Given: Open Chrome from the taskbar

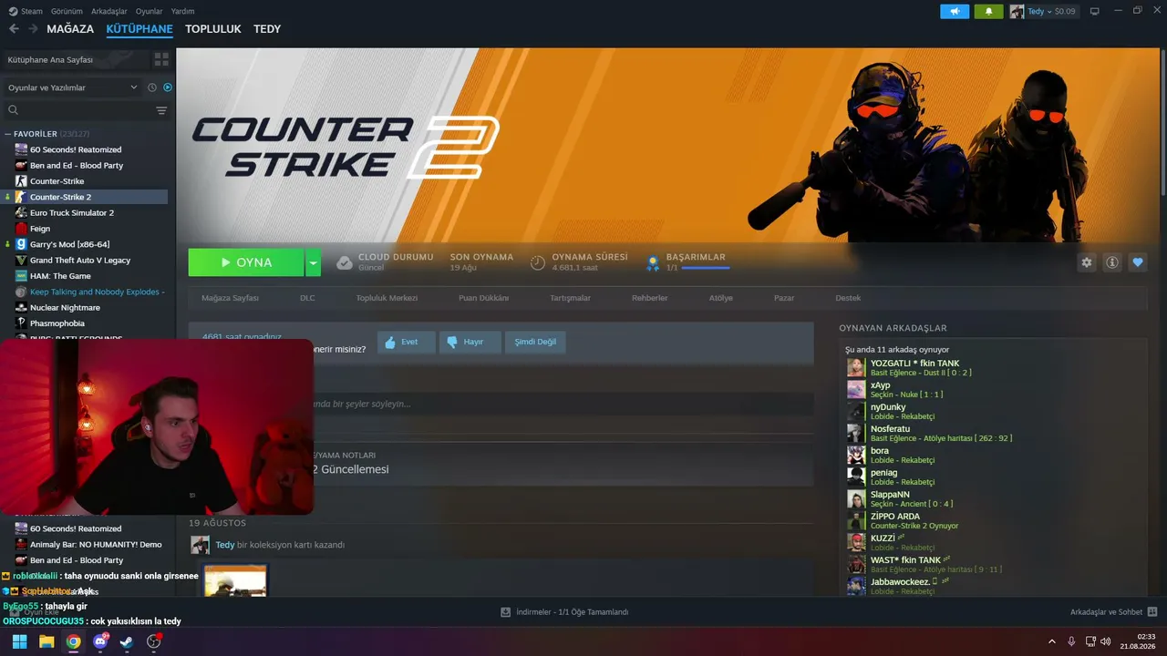Looking at the screenshot, I should 73,641.
